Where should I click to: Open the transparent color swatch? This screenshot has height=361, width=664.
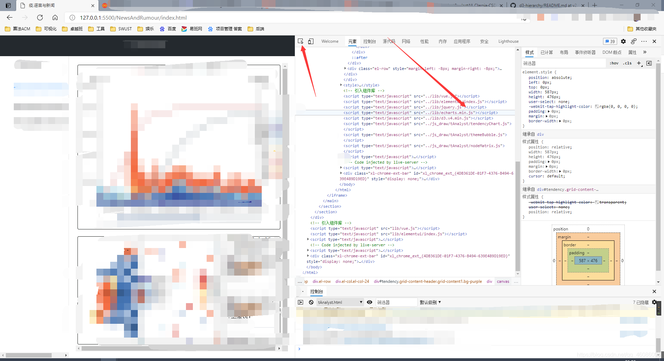[x=597, y=202]
